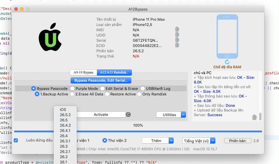
Task: Click the log panel scrollbar
Action: coord(260,116)
